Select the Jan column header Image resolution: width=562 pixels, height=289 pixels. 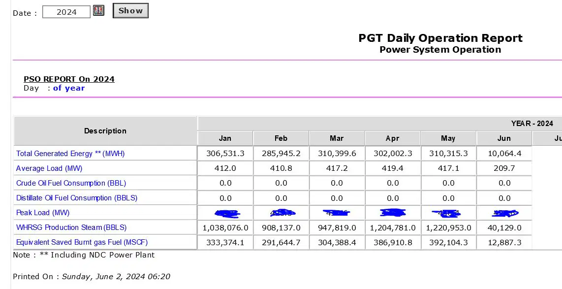point(225,138)
